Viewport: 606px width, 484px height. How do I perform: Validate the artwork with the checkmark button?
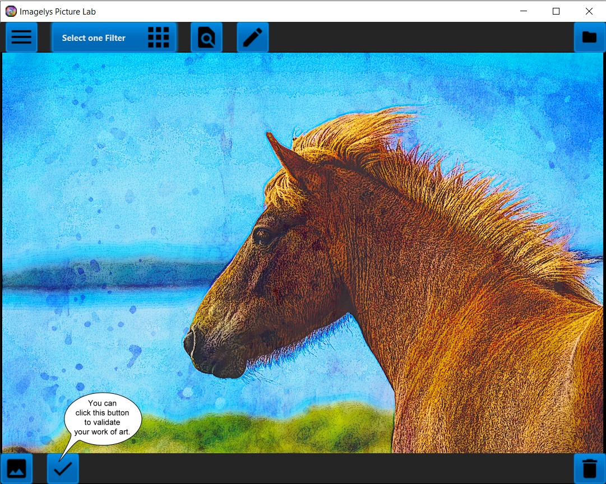[x=63, y=468]
